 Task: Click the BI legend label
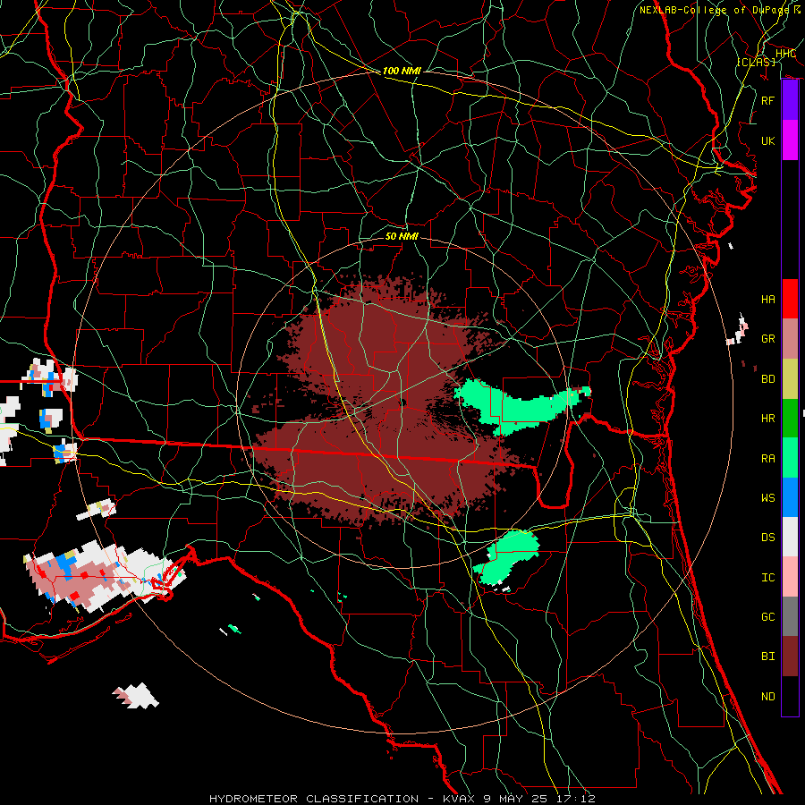768,657
